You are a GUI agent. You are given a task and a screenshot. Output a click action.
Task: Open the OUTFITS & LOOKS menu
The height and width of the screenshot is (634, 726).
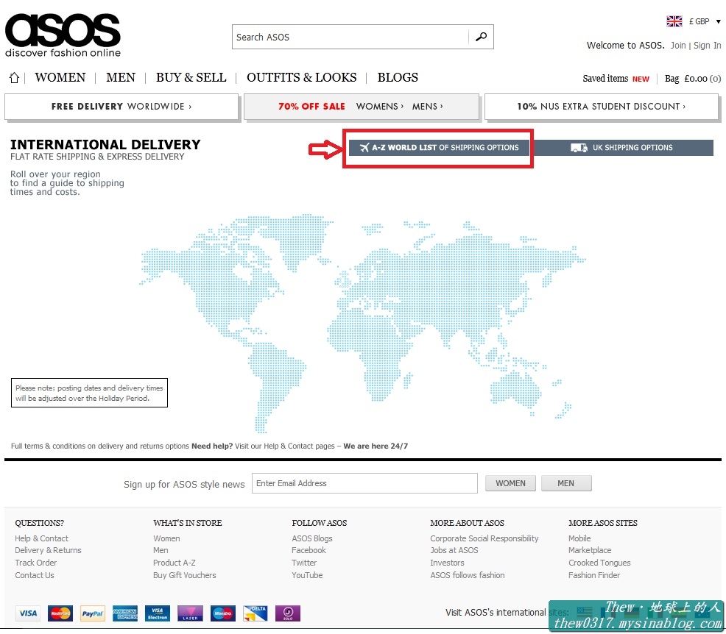(301, 77)
